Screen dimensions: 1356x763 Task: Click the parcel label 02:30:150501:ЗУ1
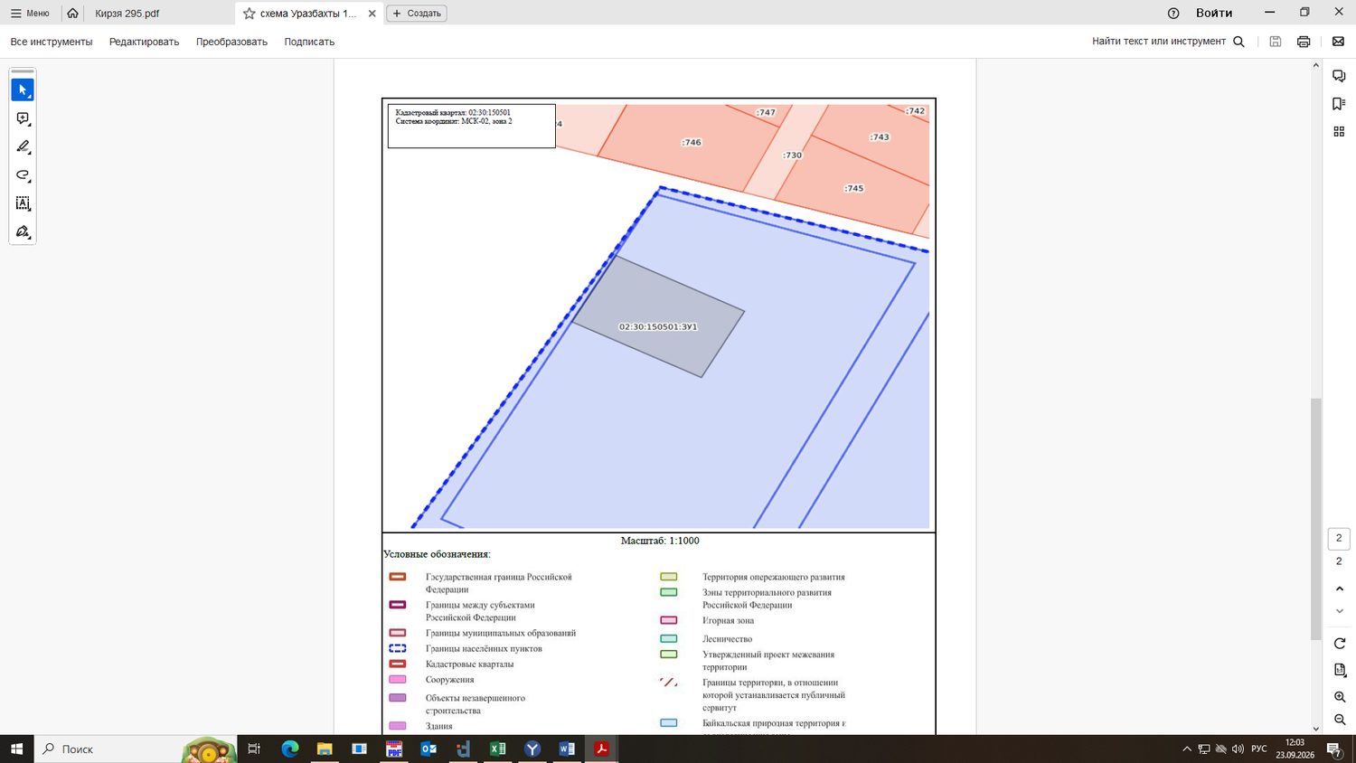(658, 327)
